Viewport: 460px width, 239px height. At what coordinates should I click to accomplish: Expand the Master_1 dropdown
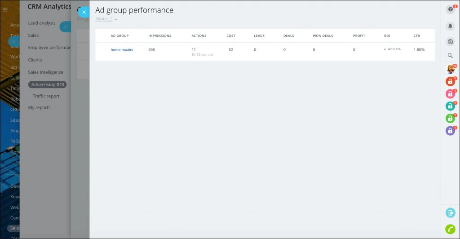(106, 19)
